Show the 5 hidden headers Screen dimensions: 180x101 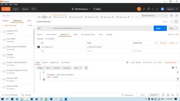[x=50, y=39]
